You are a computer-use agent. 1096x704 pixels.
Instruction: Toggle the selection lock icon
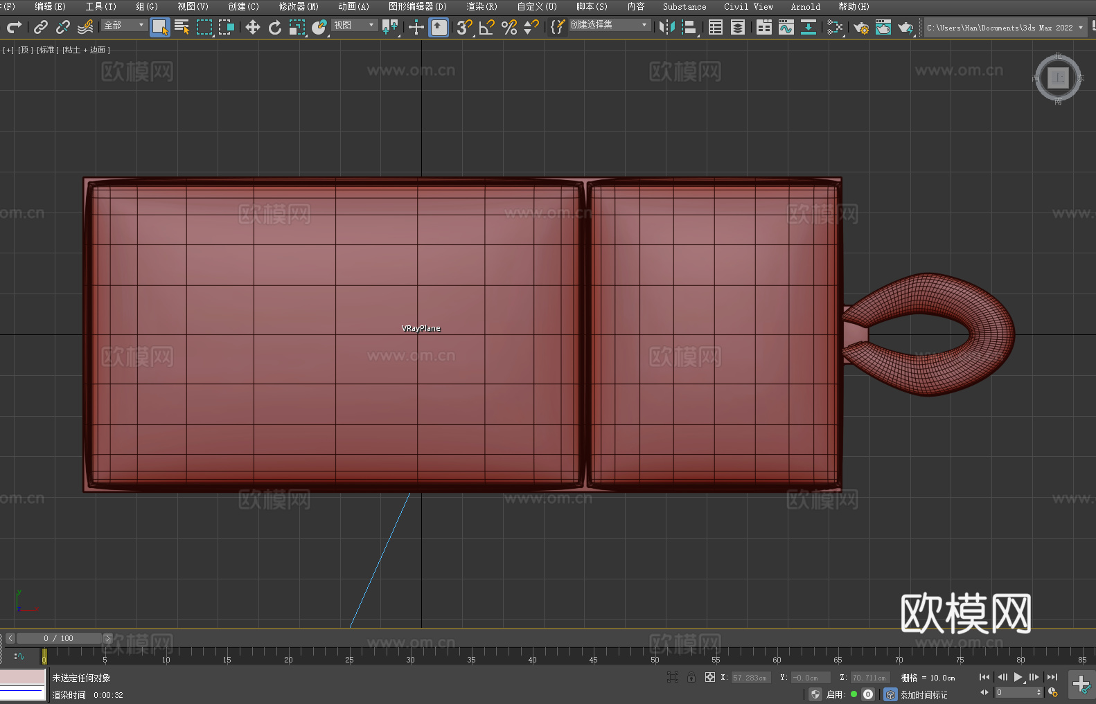coord(691,678)
